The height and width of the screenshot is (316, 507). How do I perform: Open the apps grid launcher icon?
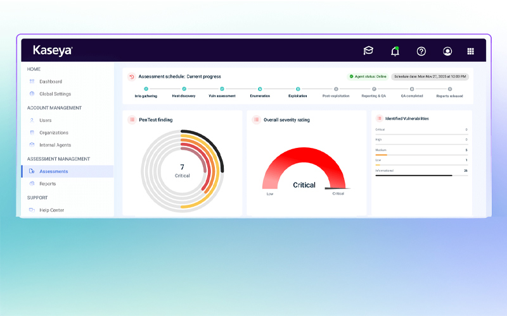pos(470,51)
